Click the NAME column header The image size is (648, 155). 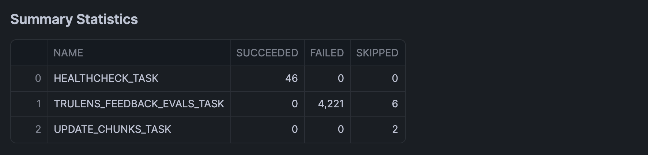68,53
